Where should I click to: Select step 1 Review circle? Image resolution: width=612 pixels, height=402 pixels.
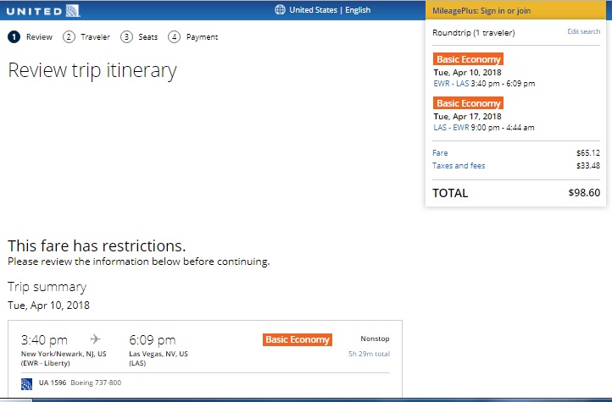[14, 37]
